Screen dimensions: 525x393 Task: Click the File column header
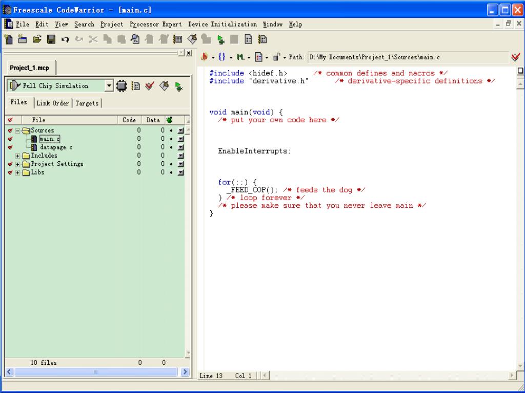coord(69,120)
